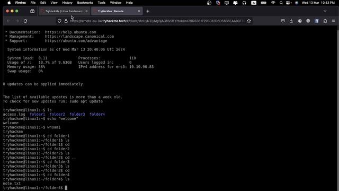Close the TryHackMe Linux Fundamentals tab
The height and width of the screenshot is (191, 339).
(86, 11)
